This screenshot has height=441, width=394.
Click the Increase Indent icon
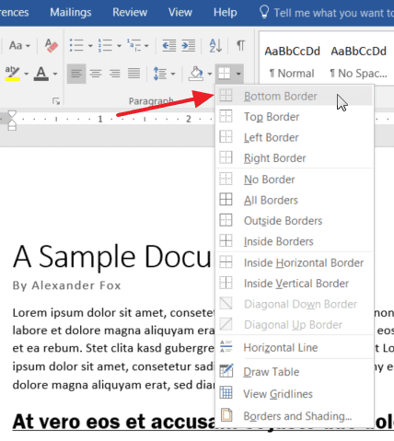point(189,46)
